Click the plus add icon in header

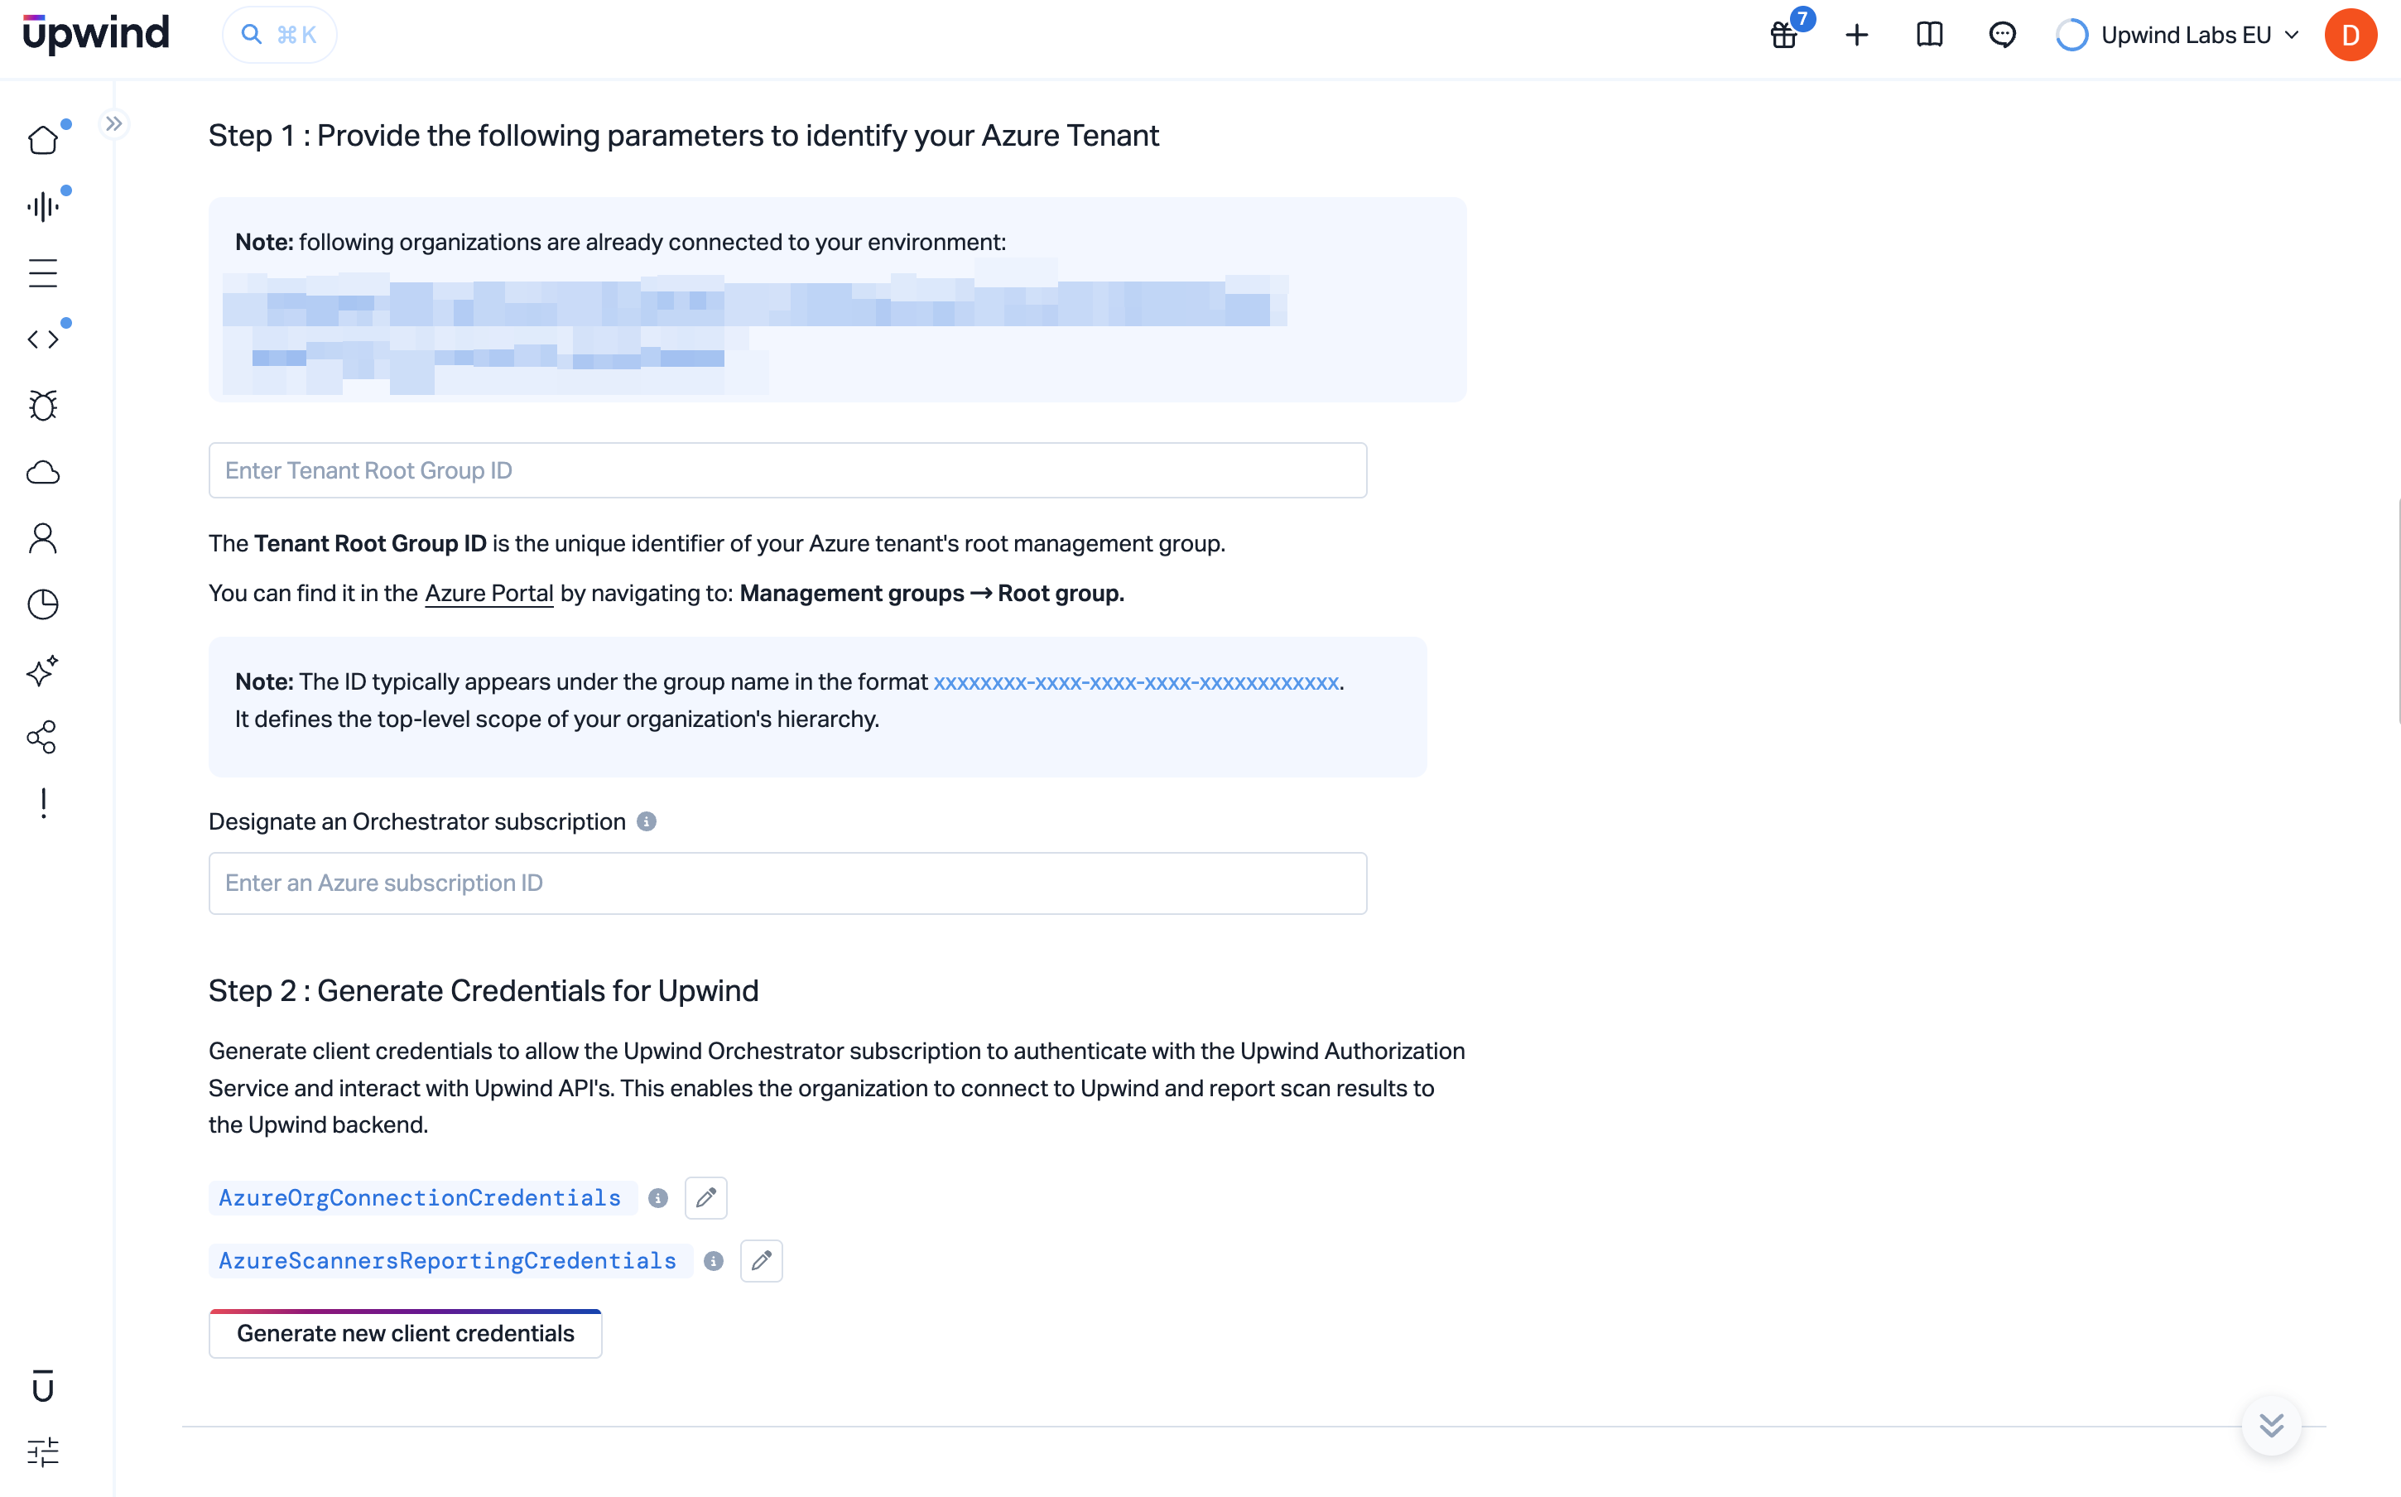[1857, 36]
